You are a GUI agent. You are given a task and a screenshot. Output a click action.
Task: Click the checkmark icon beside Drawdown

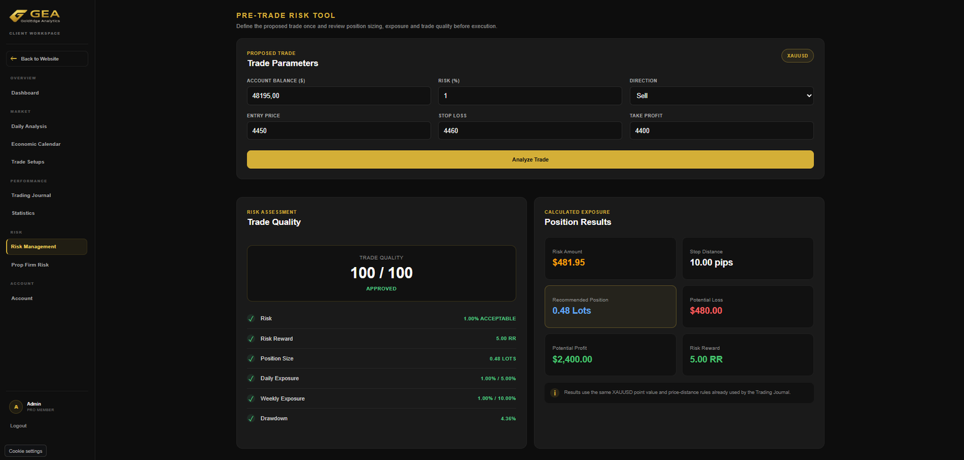(x=251, y=418)
